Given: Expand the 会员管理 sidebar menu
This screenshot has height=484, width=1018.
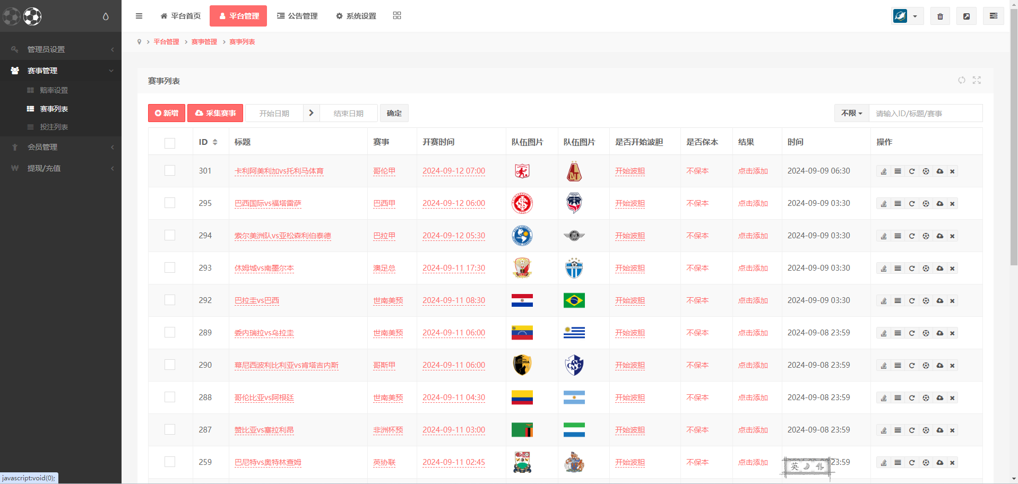Looking at the screenshot, I should 61,147.
